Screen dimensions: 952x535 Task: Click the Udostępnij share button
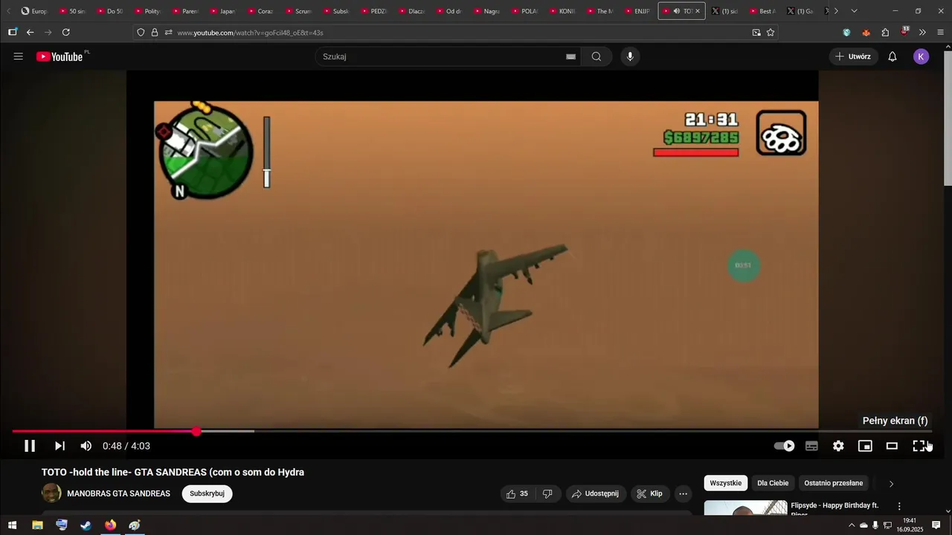point(595,493)
